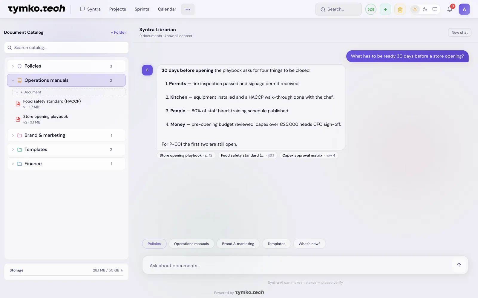The width and height of the screenshot is (478, 298).
Task: Click the storage warning triangle icon
Action: tap(122, 270)
